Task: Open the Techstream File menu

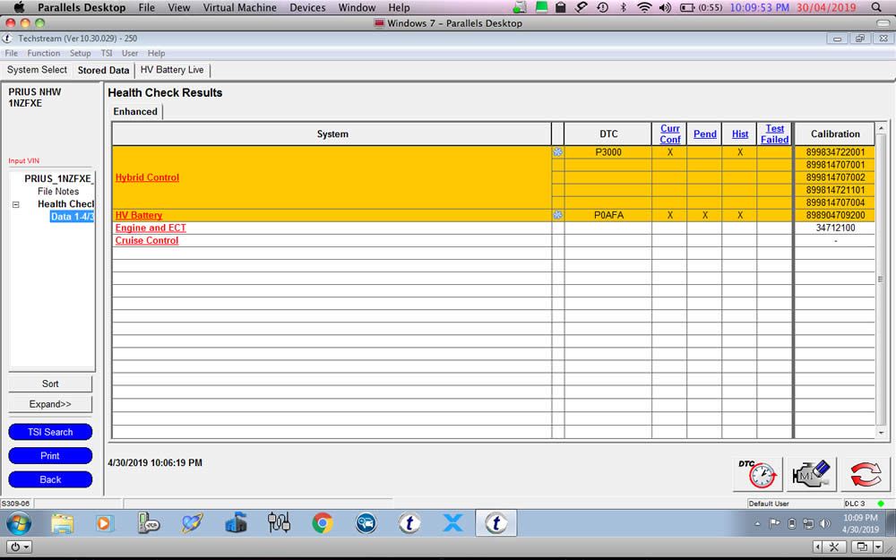Action: 11,53
